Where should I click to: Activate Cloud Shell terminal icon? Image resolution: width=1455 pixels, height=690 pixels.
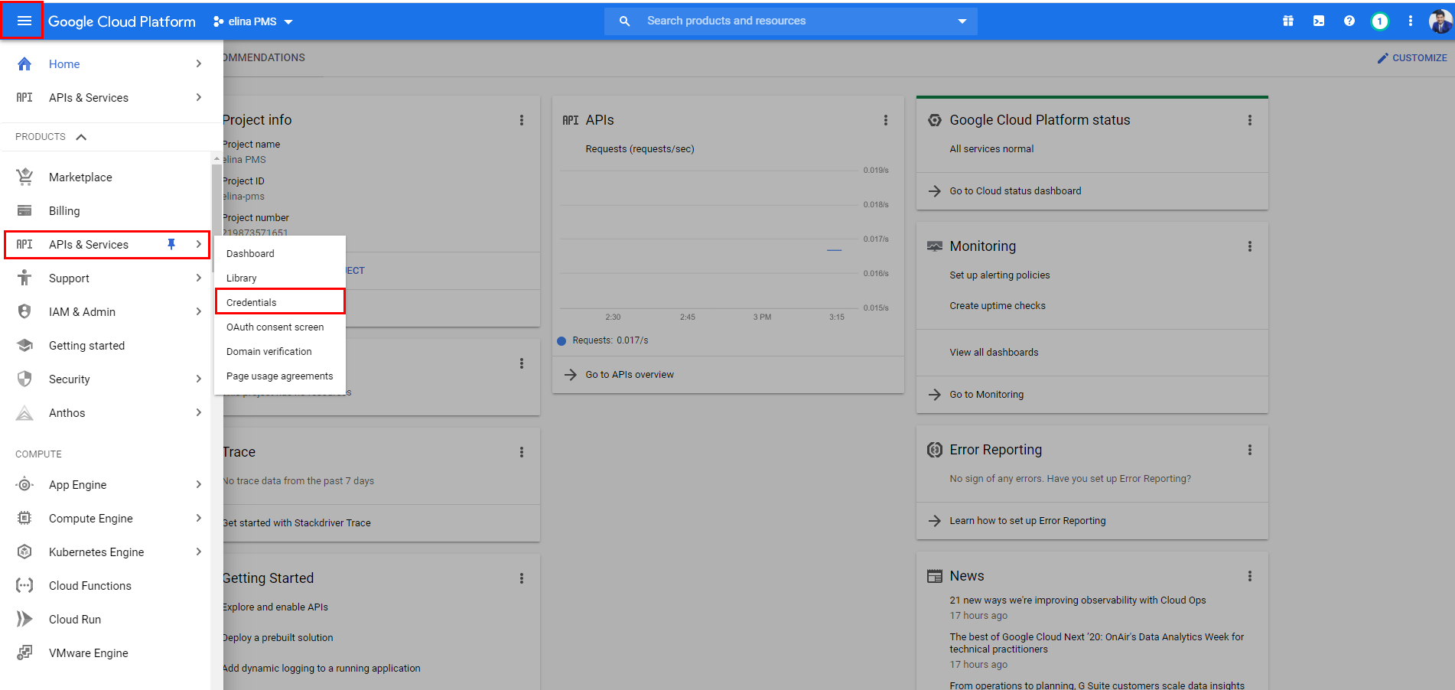pos(1319,21)
